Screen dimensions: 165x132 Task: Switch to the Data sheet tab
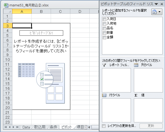pos(26,127)
